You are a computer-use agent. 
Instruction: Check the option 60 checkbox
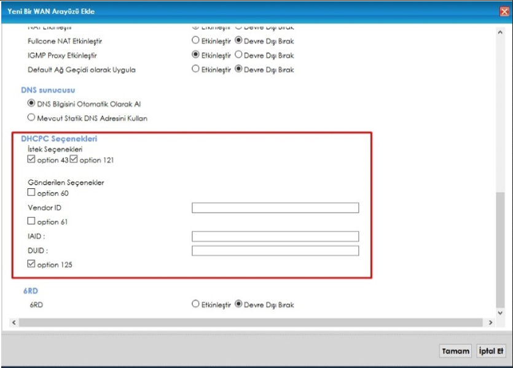click(x=31, y=193)
